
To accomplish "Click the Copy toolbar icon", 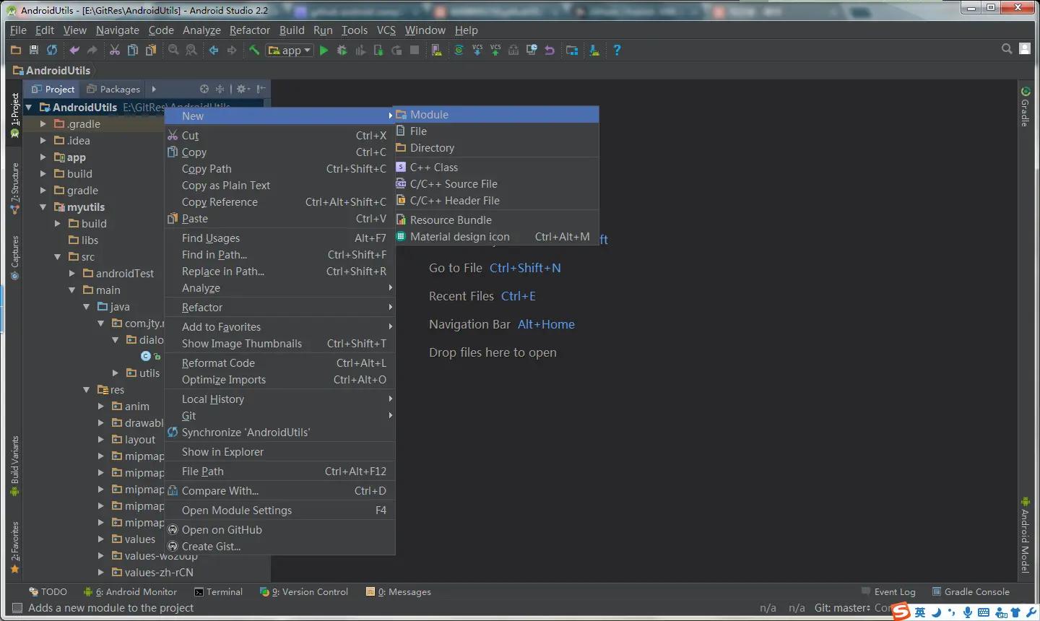I will 132,50.
